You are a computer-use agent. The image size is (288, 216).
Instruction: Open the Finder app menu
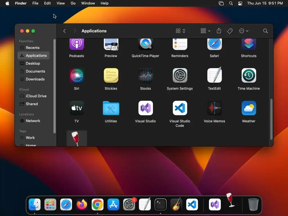click(x=21, y=3)
